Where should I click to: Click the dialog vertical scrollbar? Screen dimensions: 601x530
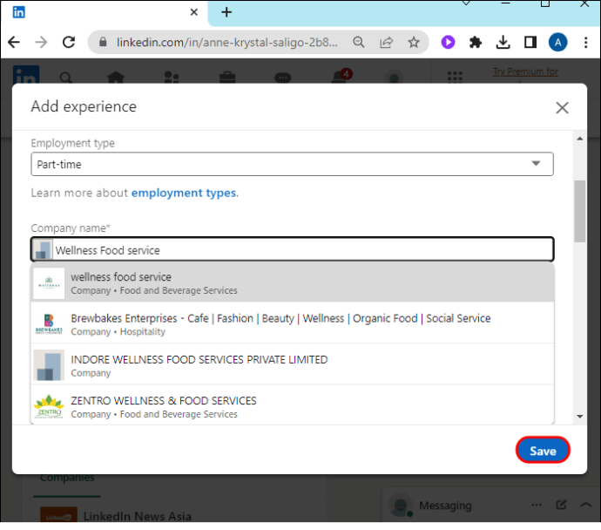point(579,213)
